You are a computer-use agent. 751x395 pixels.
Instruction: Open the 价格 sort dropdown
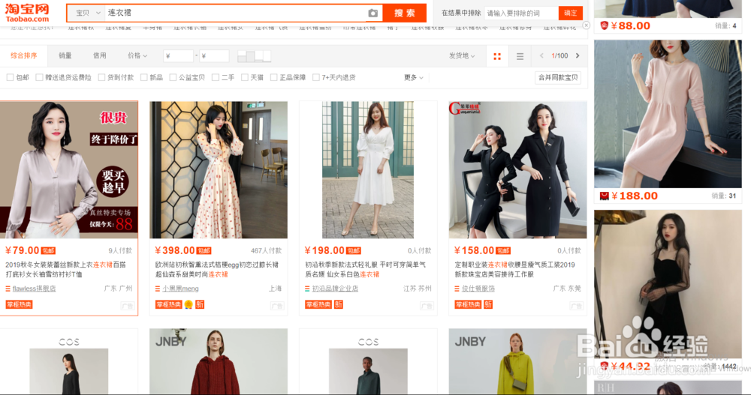(137, 56)
